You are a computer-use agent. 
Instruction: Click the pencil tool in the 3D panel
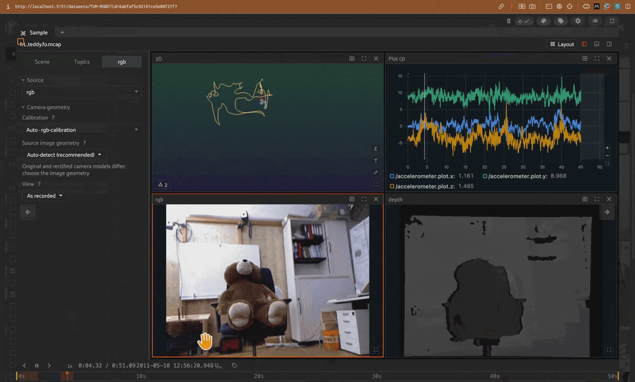click(376, 172)
